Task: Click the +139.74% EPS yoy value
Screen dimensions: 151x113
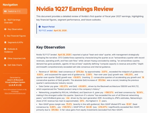Action: tap(67, 107)
